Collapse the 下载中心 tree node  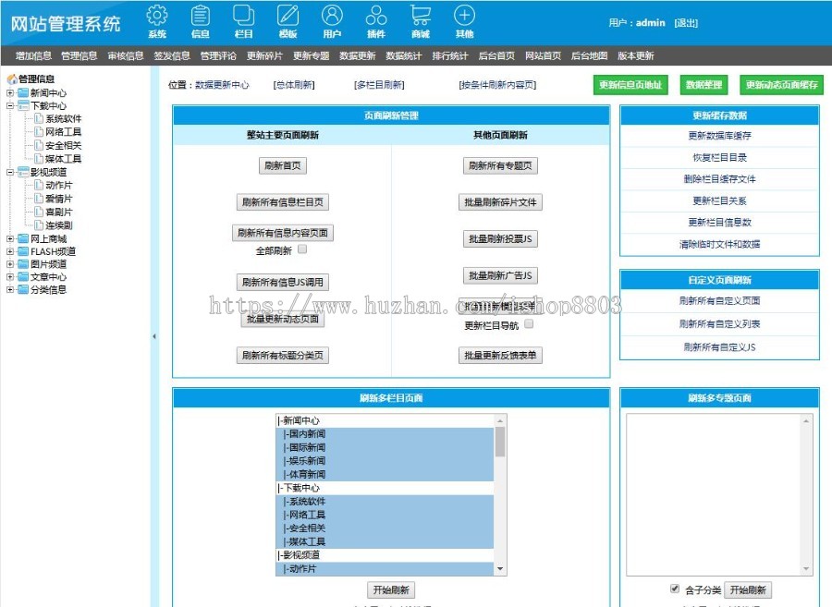[x=10, y=105]
